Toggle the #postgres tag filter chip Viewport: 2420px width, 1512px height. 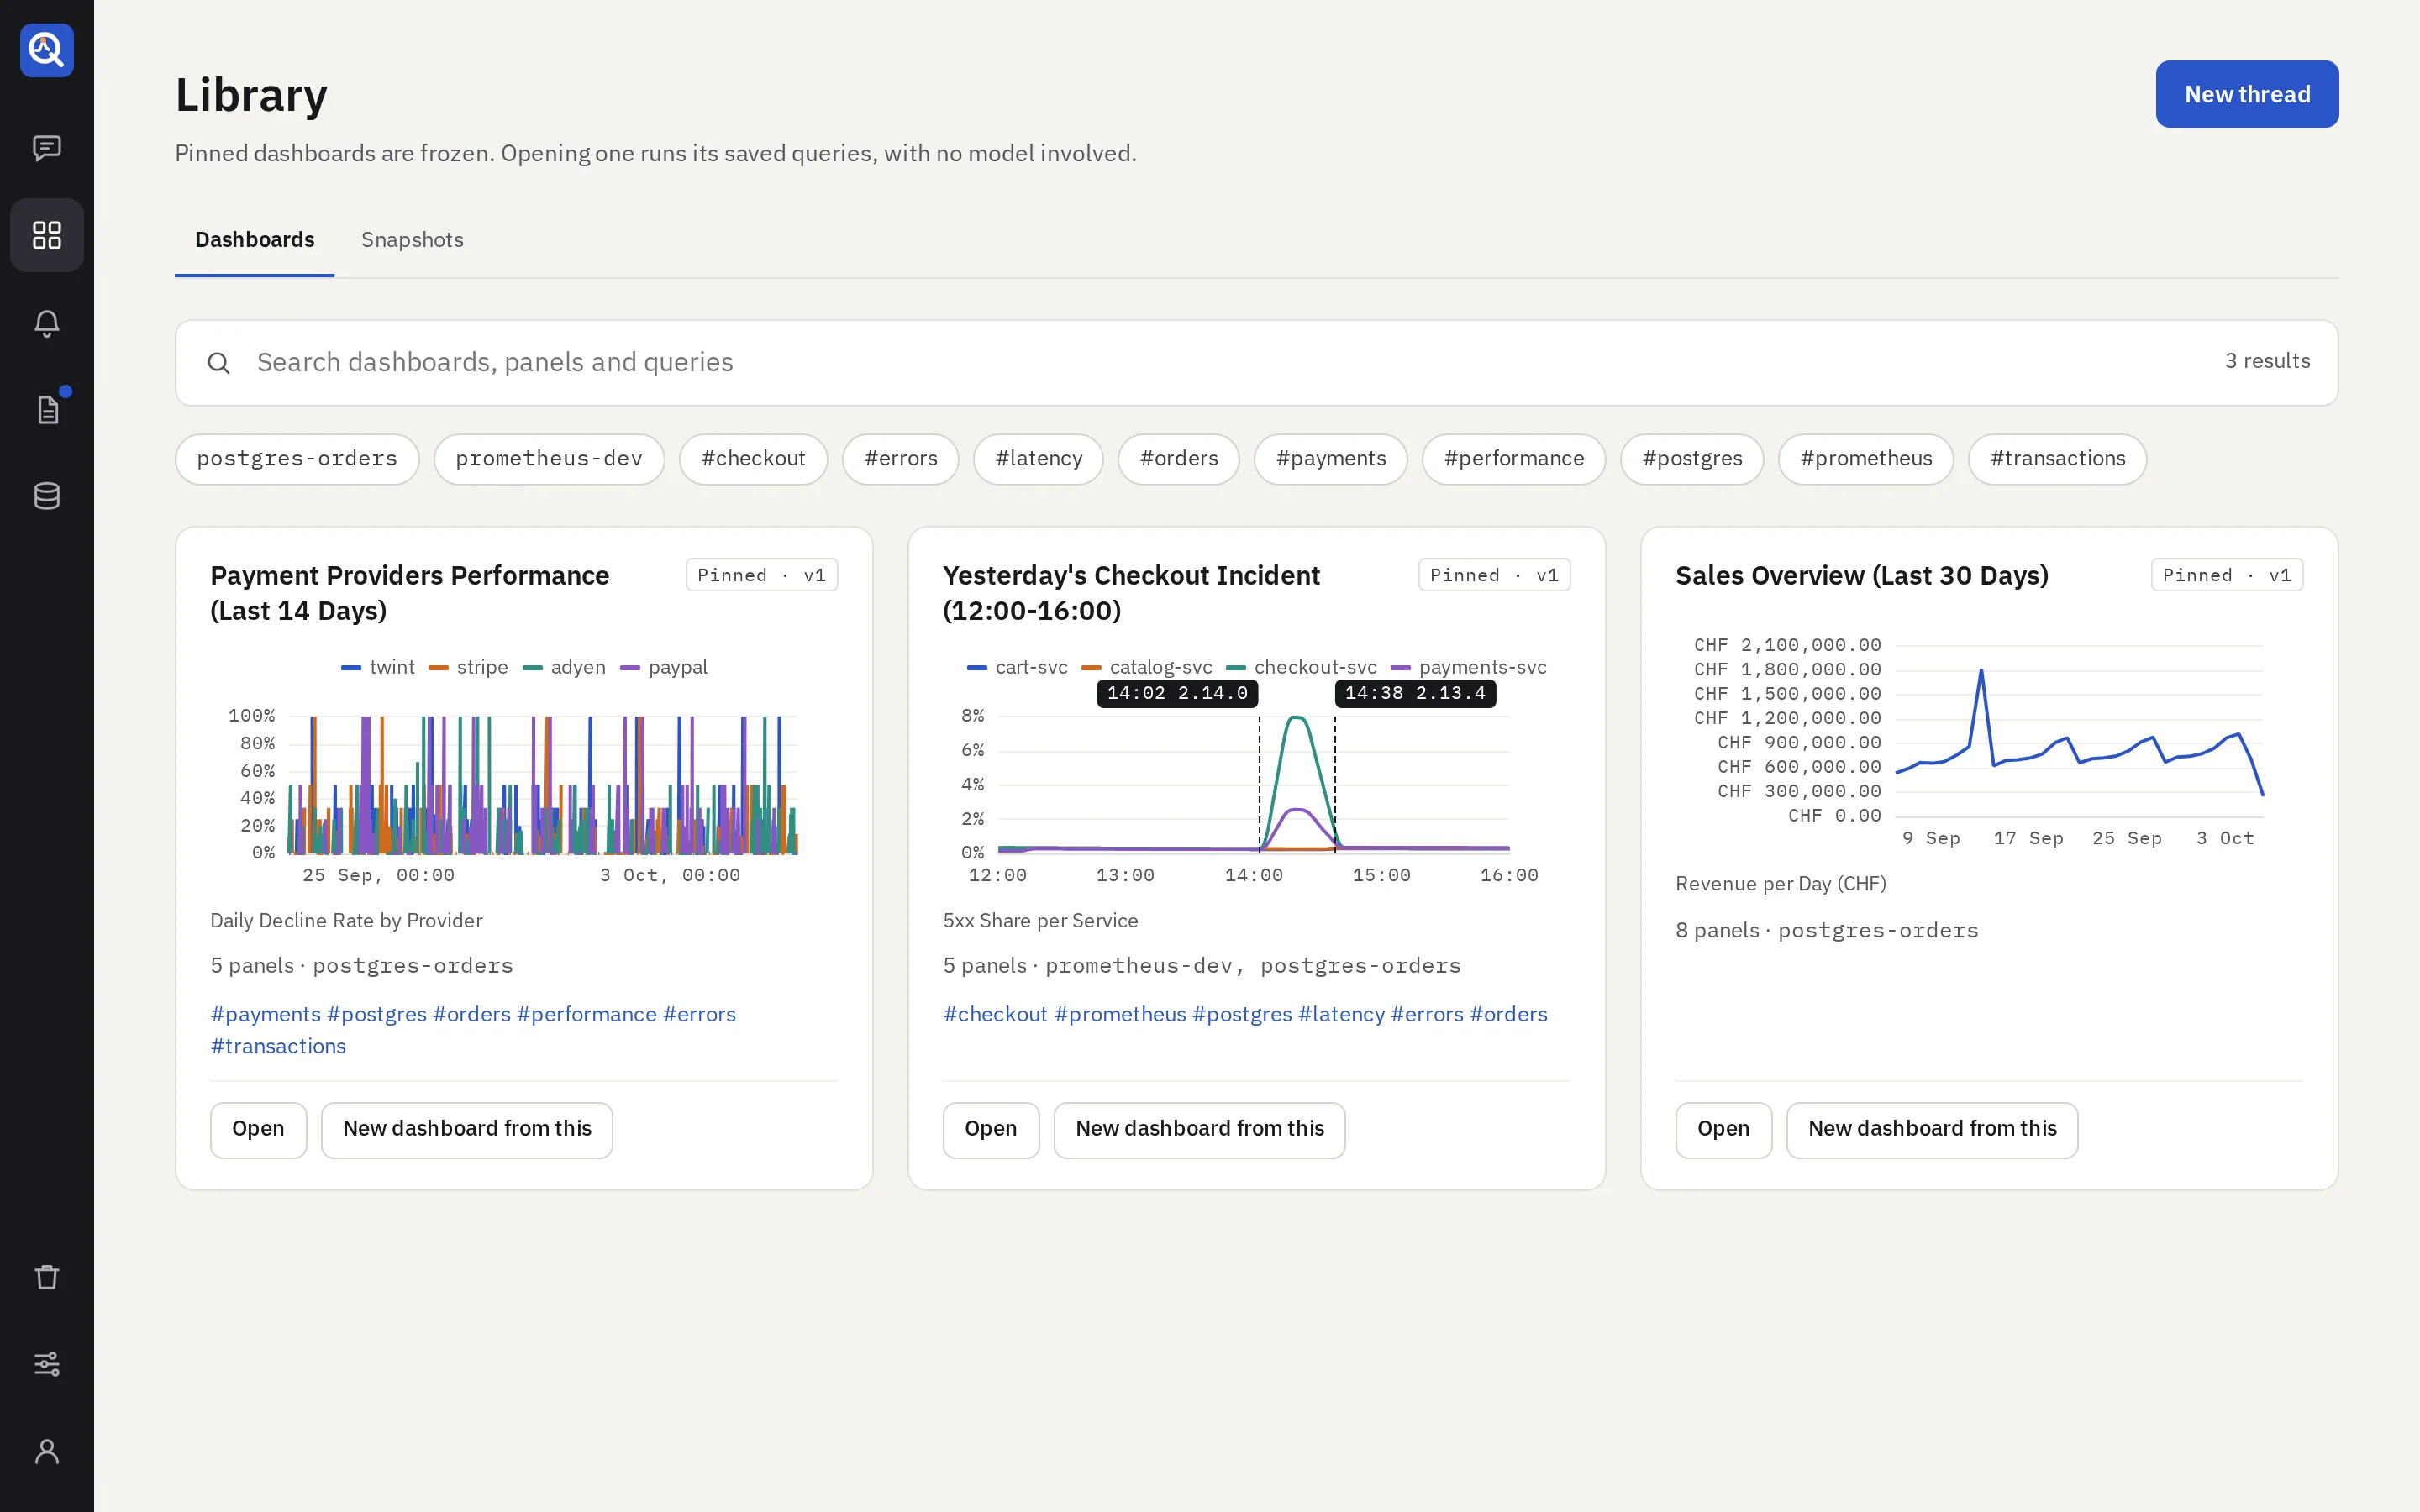click(1691, 459)
